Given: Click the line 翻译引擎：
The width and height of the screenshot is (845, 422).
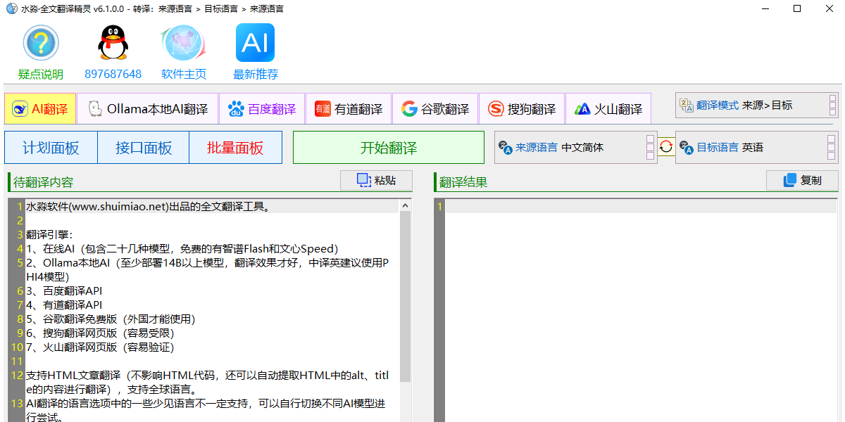Looking at the screenshot, I should pyautogui.click(x=49, y=234).
